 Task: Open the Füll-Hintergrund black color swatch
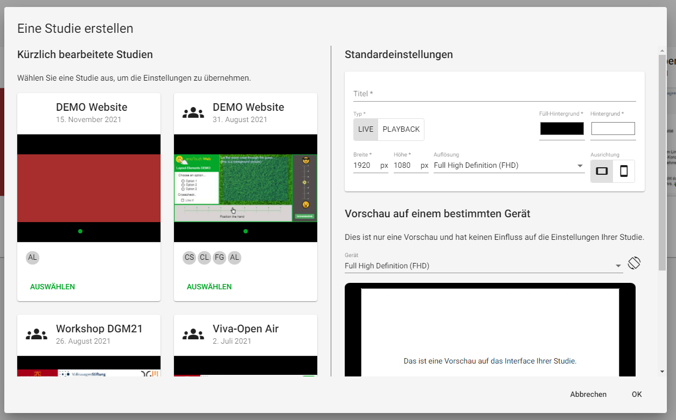(x=562, y=129)
